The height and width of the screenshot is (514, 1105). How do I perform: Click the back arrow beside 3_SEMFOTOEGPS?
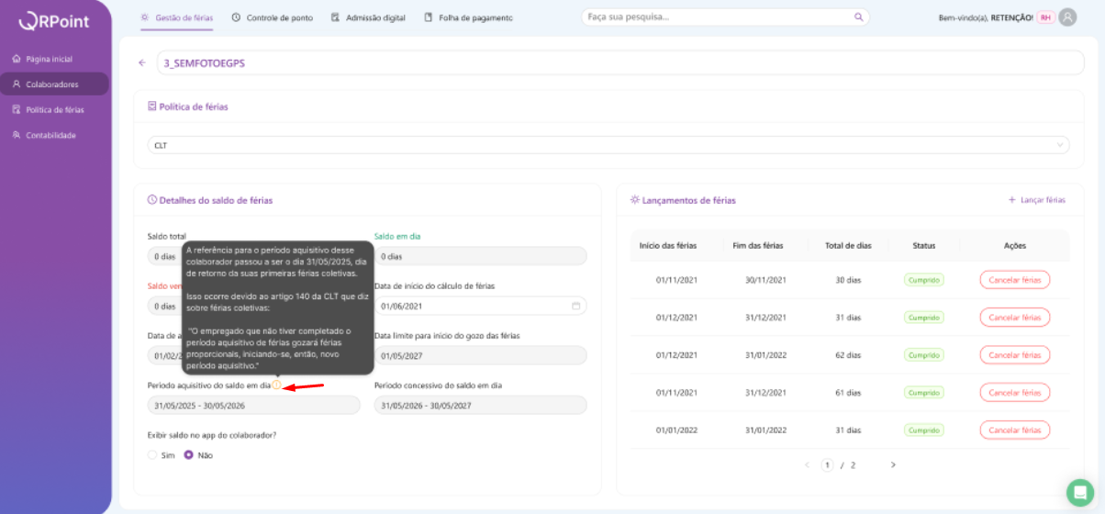(x=142, y=63)
